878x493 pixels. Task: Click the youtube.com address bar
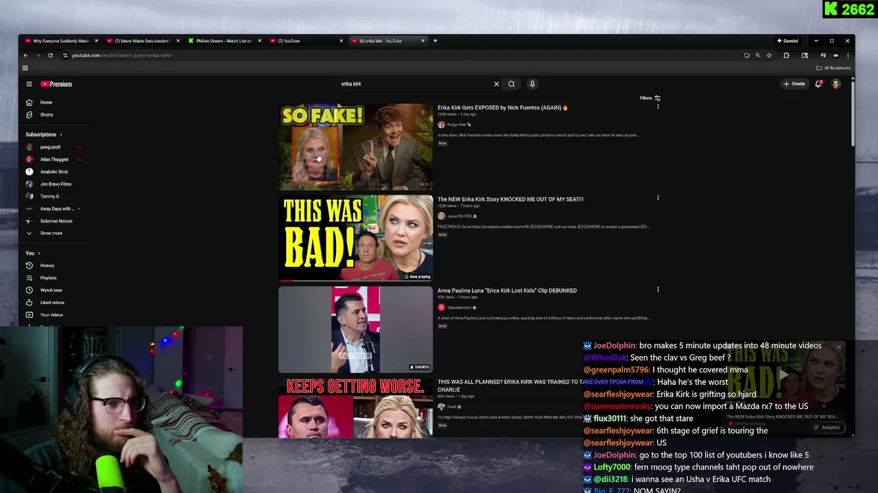coord(405,55)
